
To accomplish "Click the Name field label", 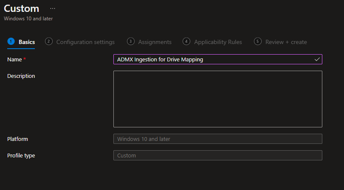I will (14, 60).
